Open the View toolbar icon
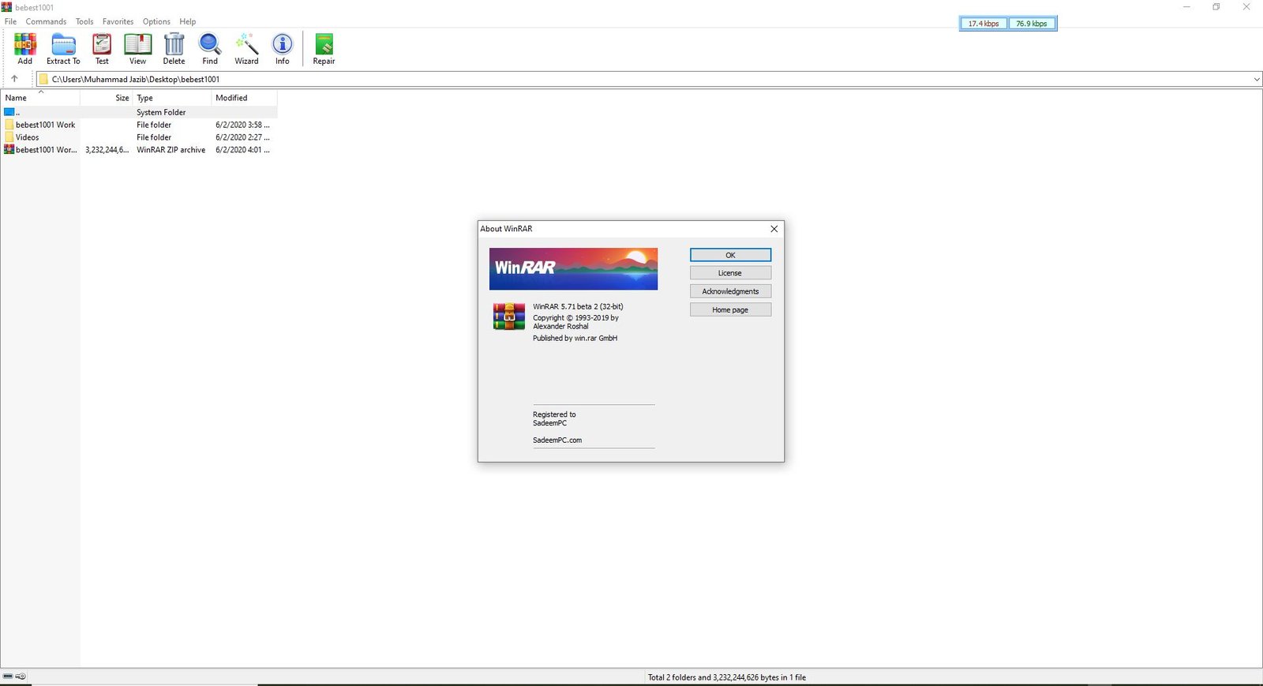Viewport: 1263px width, 686px height. [x=137, y=49]
